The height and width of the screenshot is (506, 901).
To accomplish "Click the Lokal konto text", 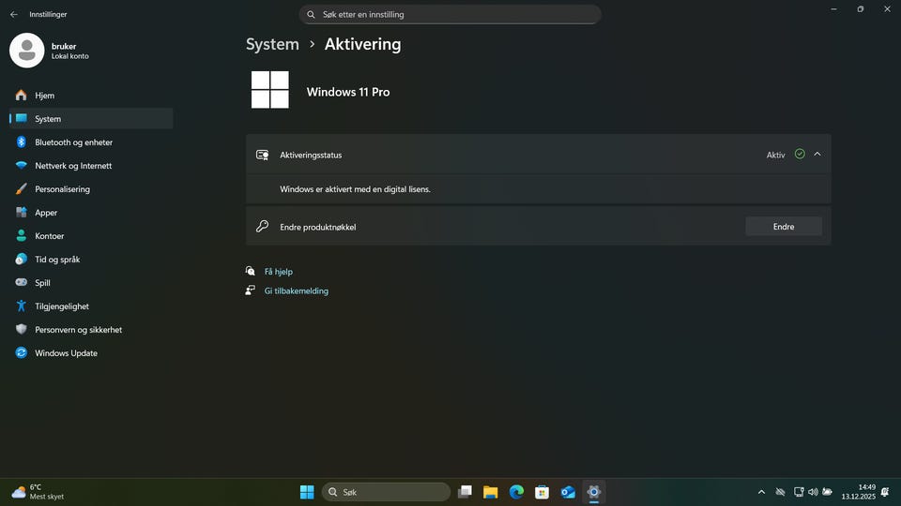I will click(70, 56).
